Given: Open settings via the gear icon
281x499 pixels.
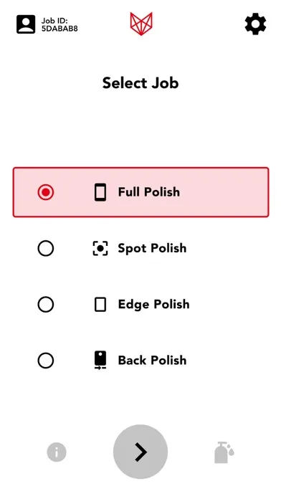Looking at the screenshot, I should [255, 24].
